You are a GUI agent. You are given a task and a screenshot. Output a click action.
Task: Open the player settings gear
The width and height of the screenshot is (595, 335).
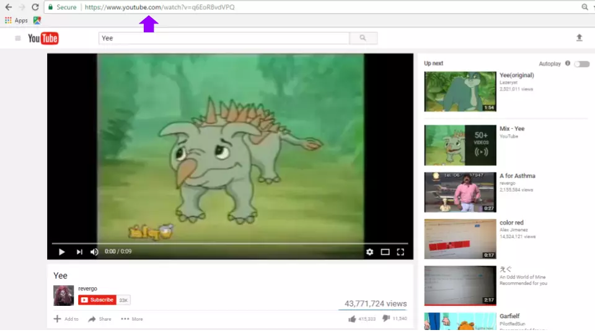pos(369,252)
